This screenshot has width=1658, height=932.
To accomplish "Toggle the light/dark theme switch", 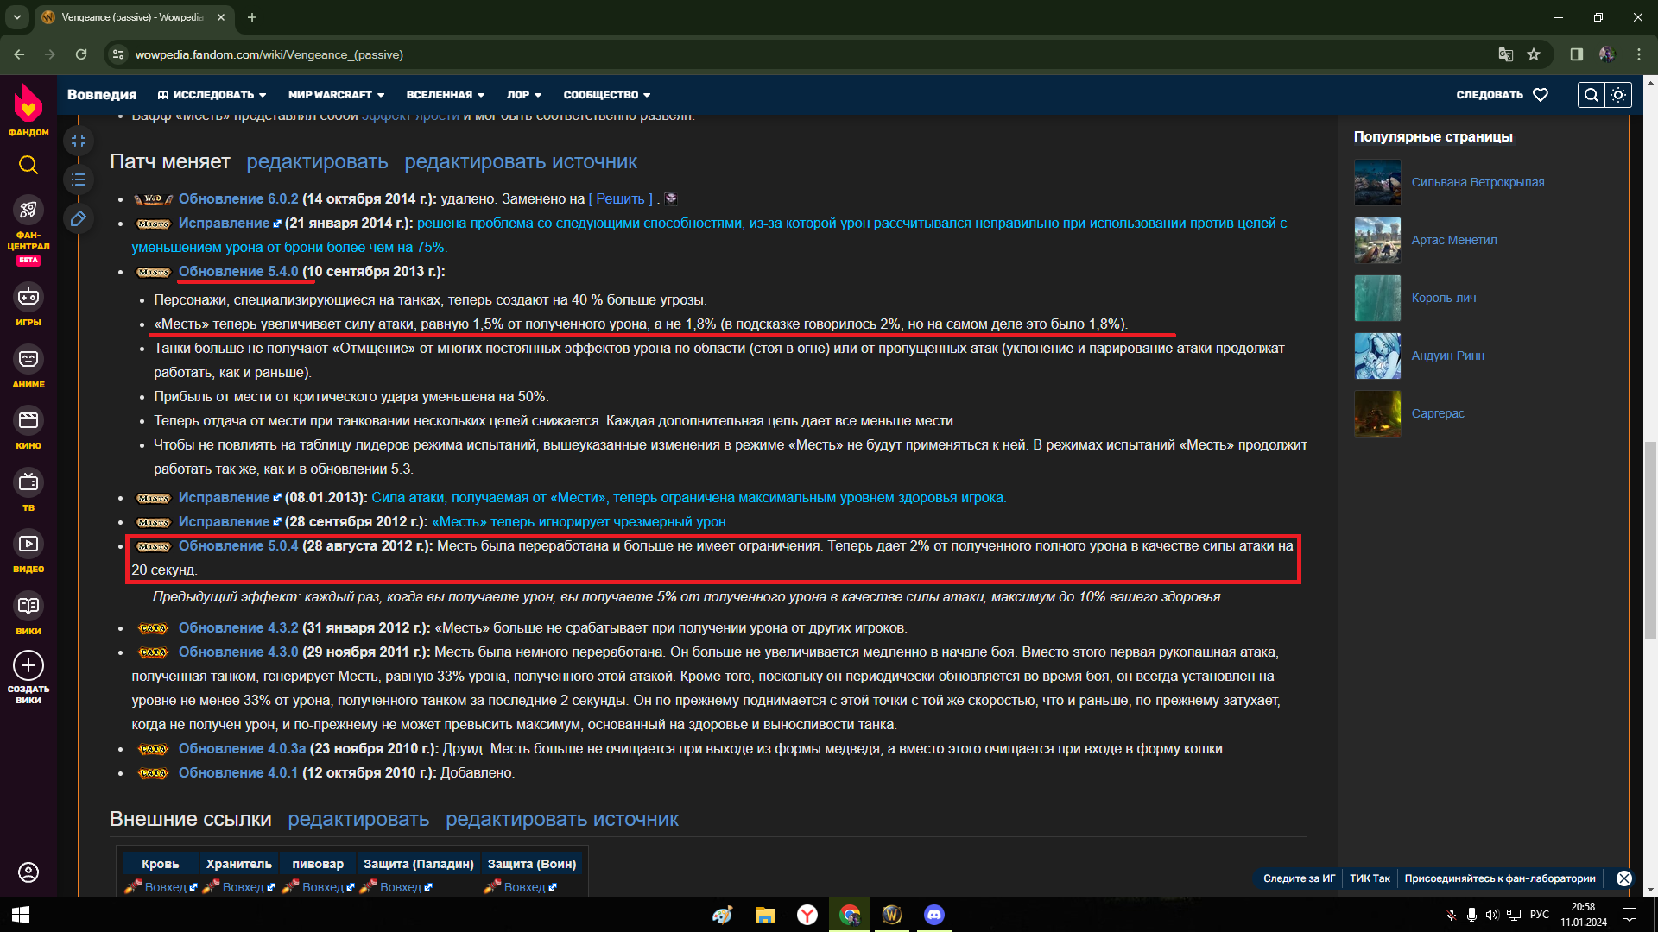I will [x=1618, y=95].
